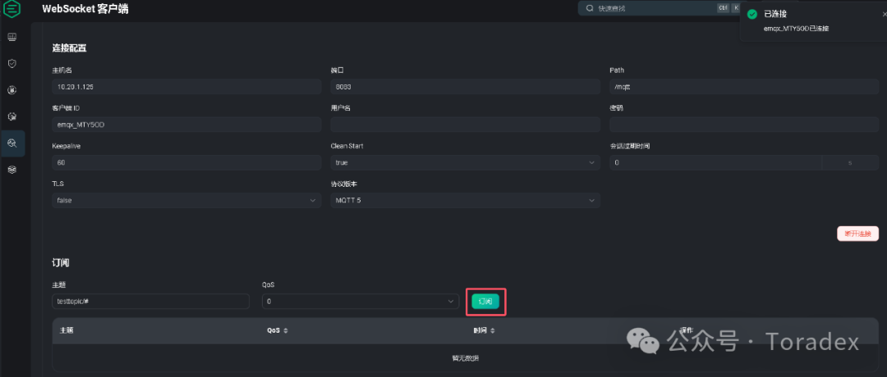The image size is (887, 377).
Task: Click the 连接配置 section heading
Action: pos(69,48)
